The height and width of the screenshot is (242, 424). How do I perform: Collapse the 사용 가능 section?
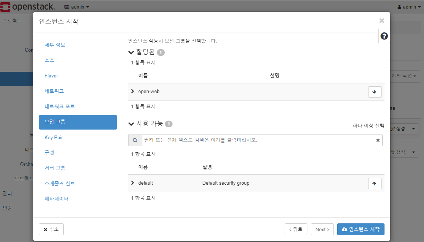(131, 124)
